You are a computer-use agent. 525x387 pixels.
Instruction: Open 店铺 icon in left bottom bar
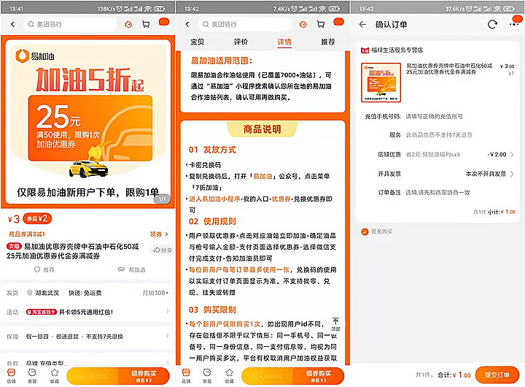[x=12, y=375]
